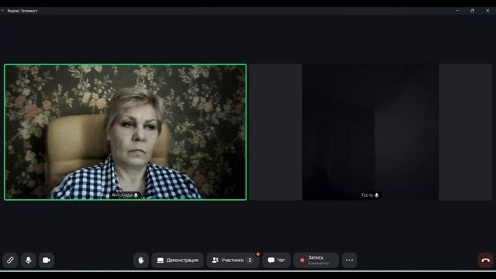Mute the microphone in the toolbar

pyautogui.click(x=28, y=260)
